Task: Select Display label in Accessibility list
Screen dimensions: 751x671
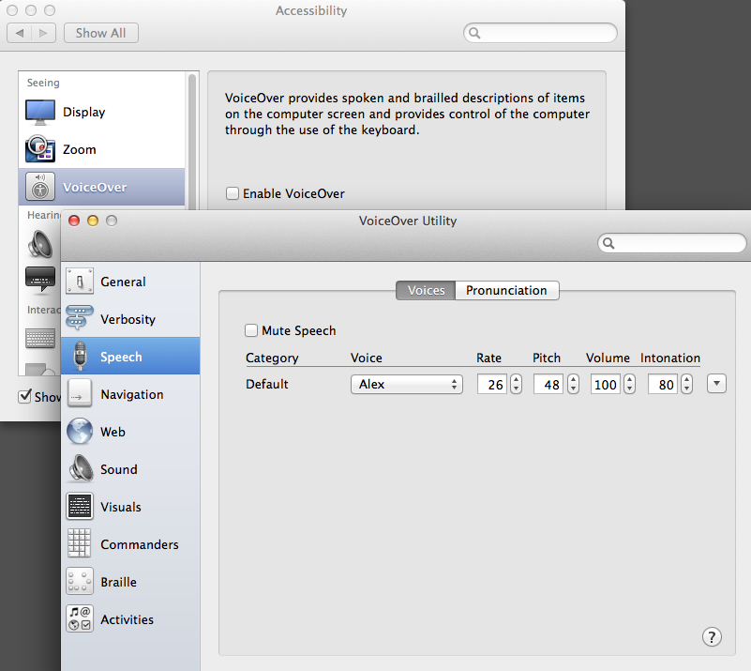Action: tap(83, 113)
